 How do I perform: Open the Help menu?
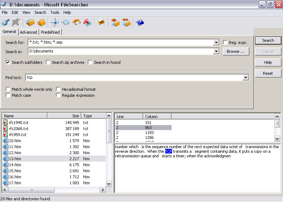click(x=67, y=12)
